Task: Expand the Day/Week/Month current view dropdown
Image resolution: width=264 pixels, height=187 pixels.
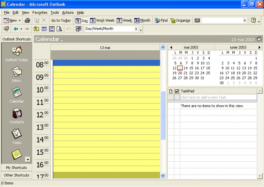Action: (x=136, y=29)
